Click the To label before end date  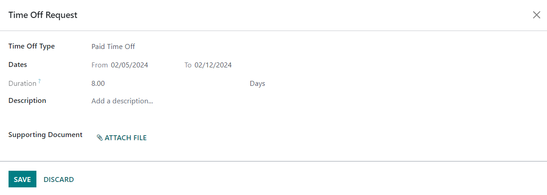pyautogui.click(x=188, y=65)
